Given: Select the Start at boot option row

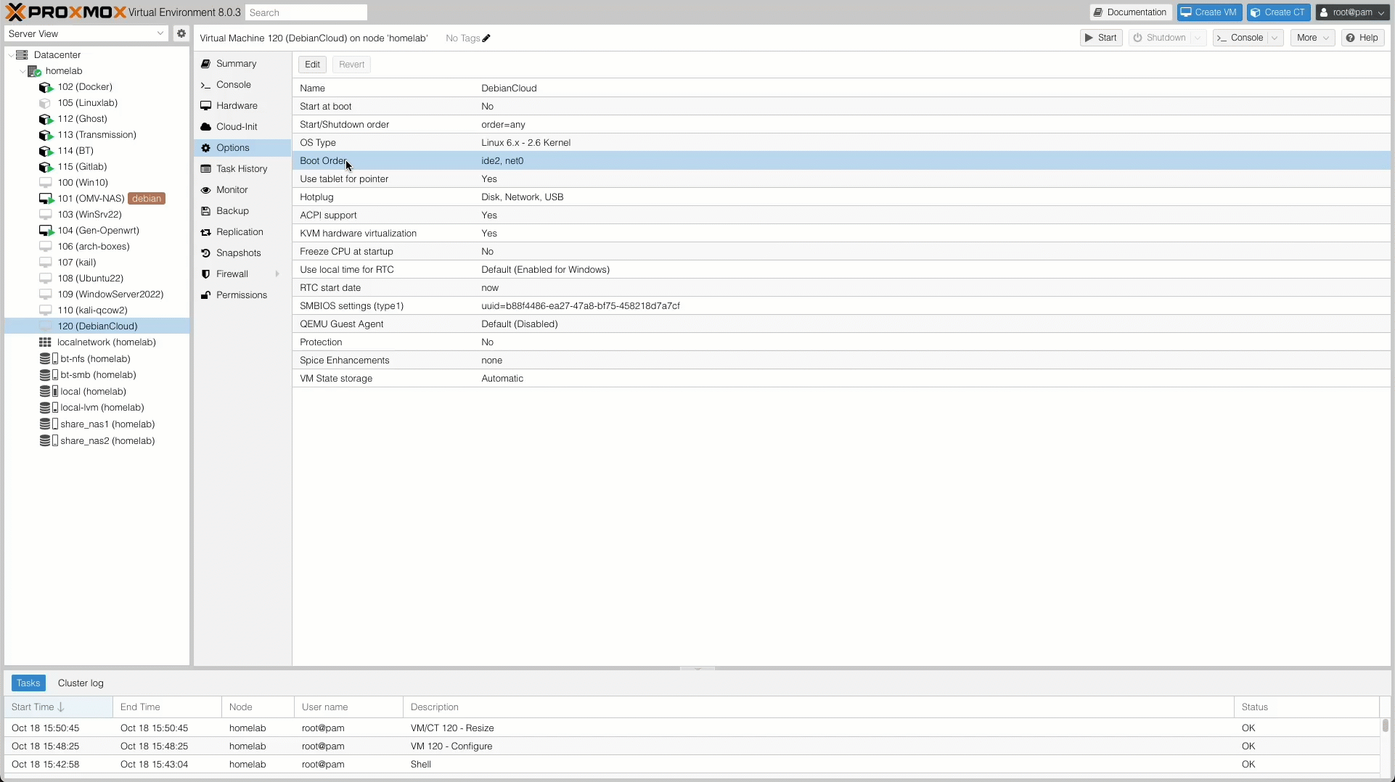Looking at the screenshot, I should (x=841, y=107).
